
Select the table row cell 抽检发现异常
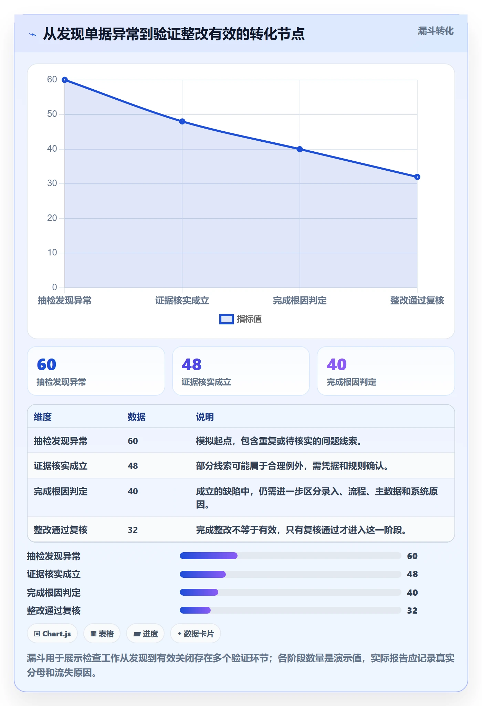61,441
